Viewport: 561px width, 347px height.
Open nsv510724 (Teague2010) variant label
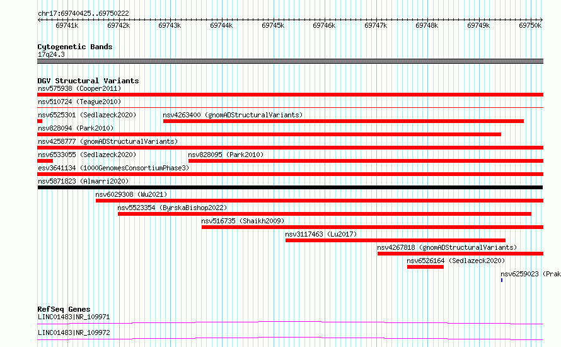click(x=79, y=102)
